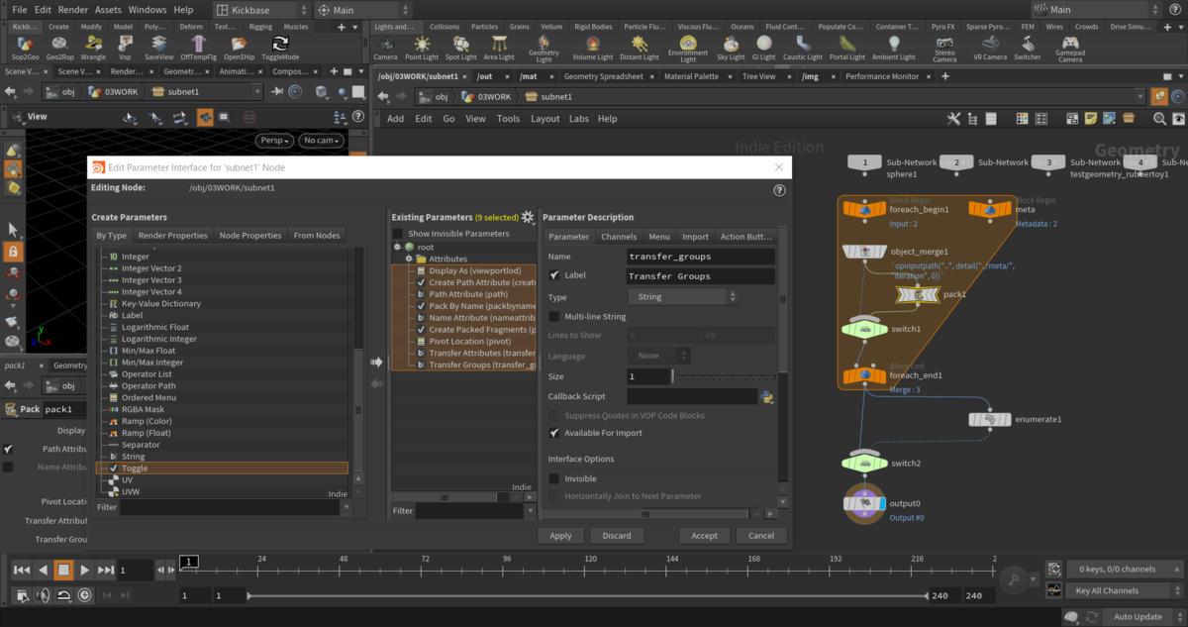
Task: Click the Cancel button
Action: pos(761,536)
